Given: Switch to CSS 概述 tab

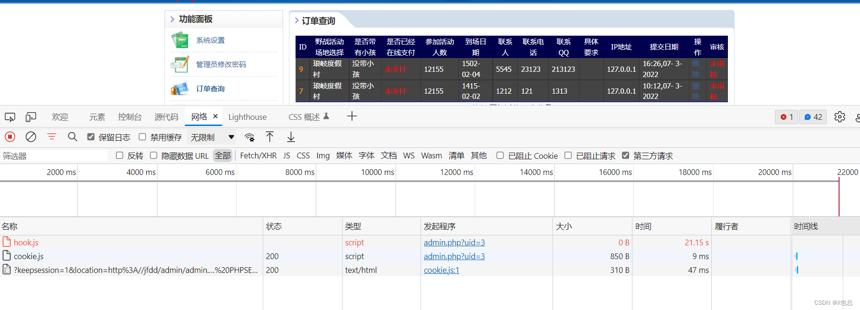Looking at the screenshot, I should click(304, 117).
